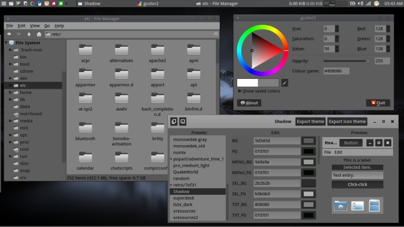404x227 pixels.
Task: Click the SEL_FG colour swatch beside b0b0b0
Action: tap(308, 194)
